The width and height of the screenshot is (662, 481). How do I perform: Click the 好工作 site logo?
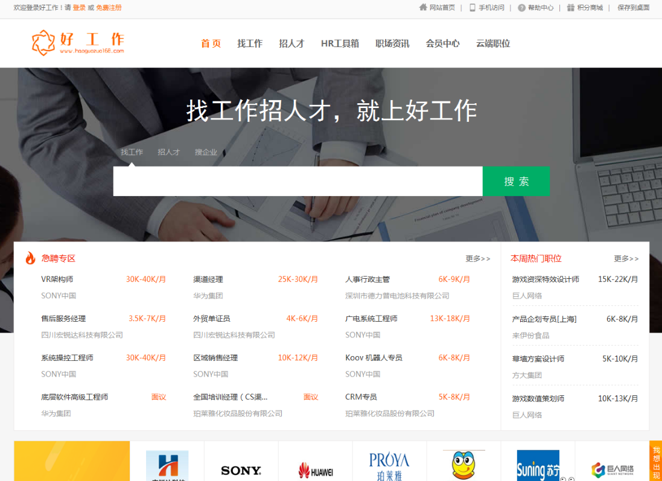78,42
